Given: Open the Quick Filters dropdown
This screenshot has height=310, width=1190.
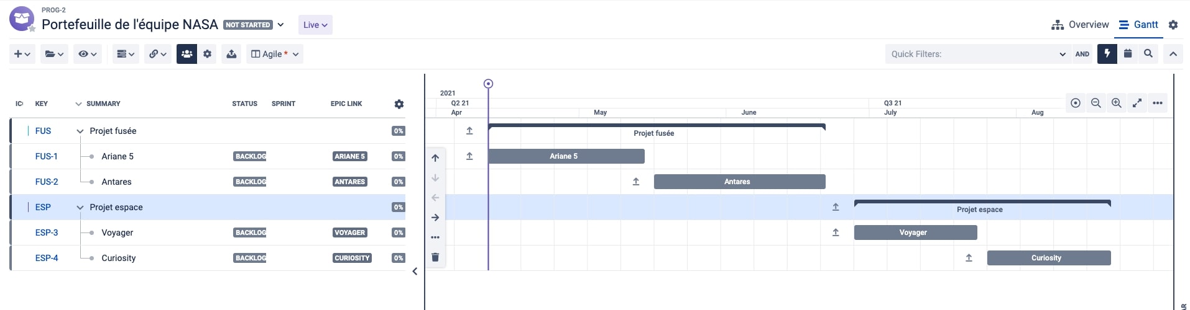Looking at the screenshot, I should click(977, 54).
